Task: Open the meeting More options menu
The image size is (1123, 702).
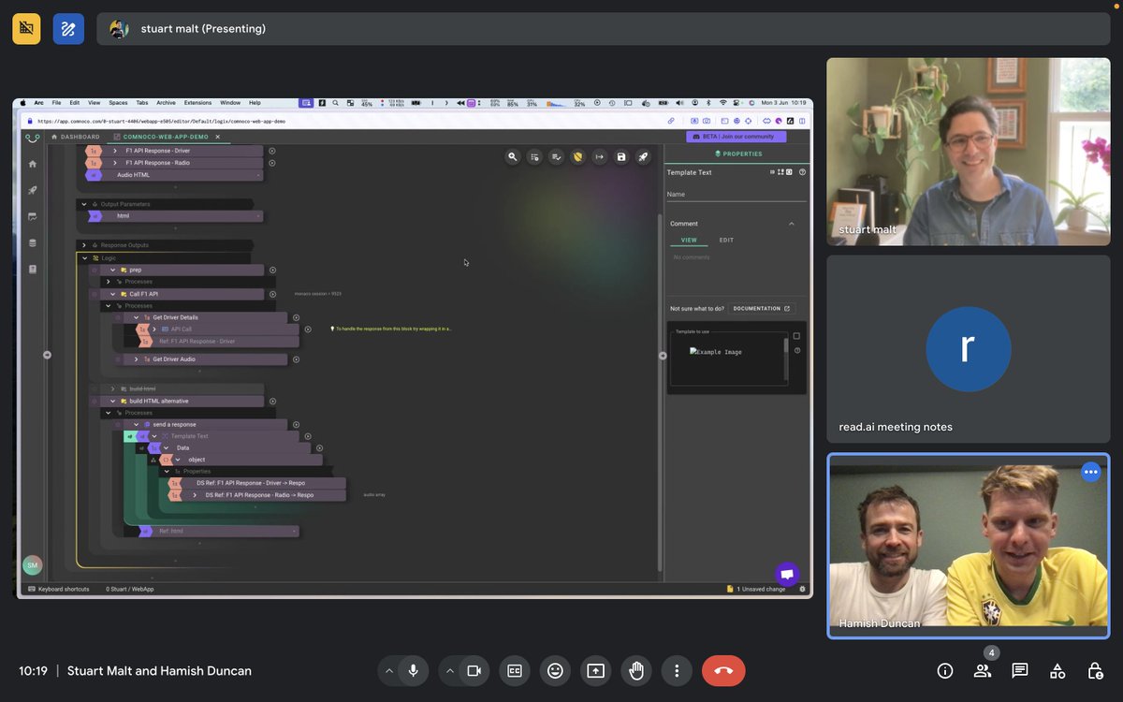Action: pyautogui.click(x=677, y=670)
